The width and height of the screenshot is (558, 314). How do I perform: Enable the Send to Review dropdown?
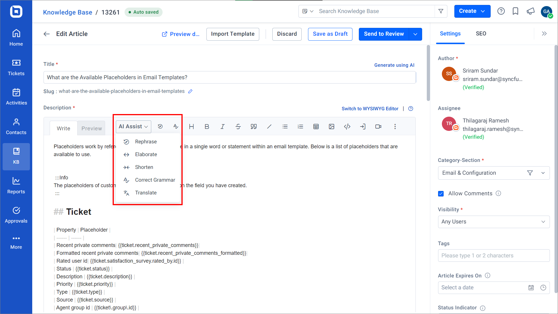[416, 34]
